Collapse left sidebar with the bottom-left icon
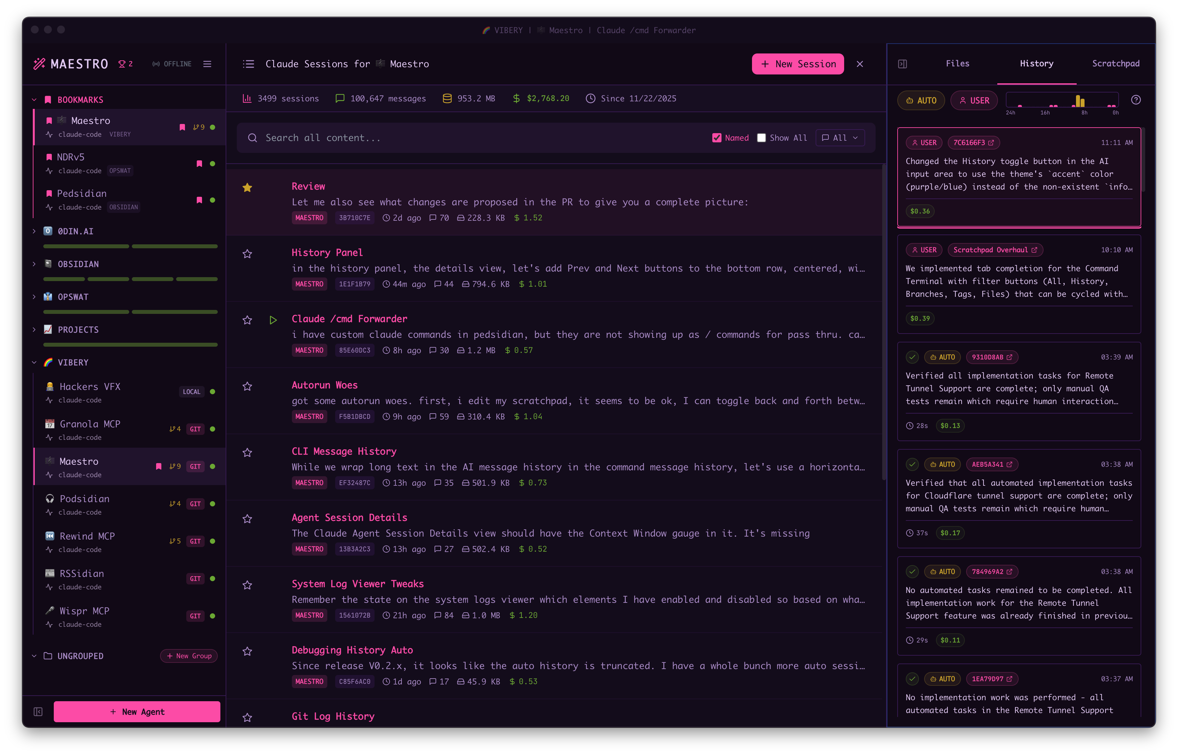This screenshot has width=1178, height=755. coord(38,711)
